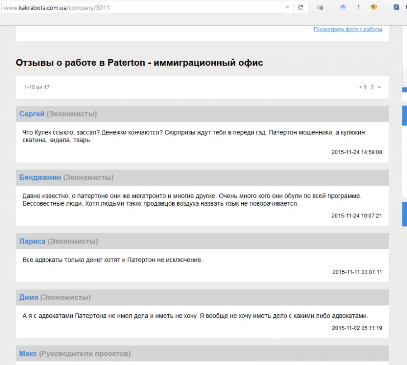Click the number 1 indicator beside the weather icon

pyautogui.click(x=359, y=7)
